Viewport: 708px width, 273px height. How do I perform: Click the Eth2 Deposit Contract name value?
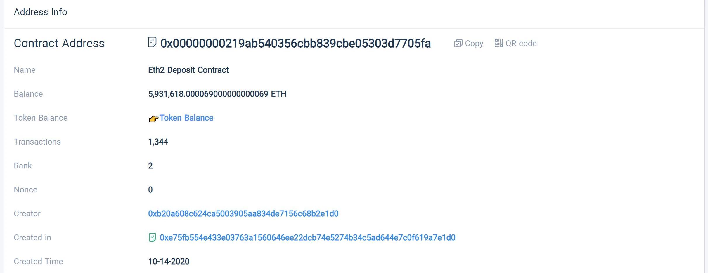[x=188, y=70]
